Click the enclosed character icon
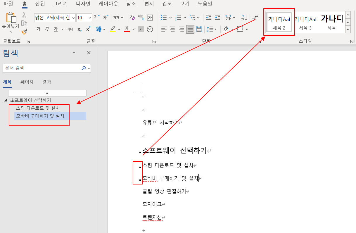 (150, 29)
